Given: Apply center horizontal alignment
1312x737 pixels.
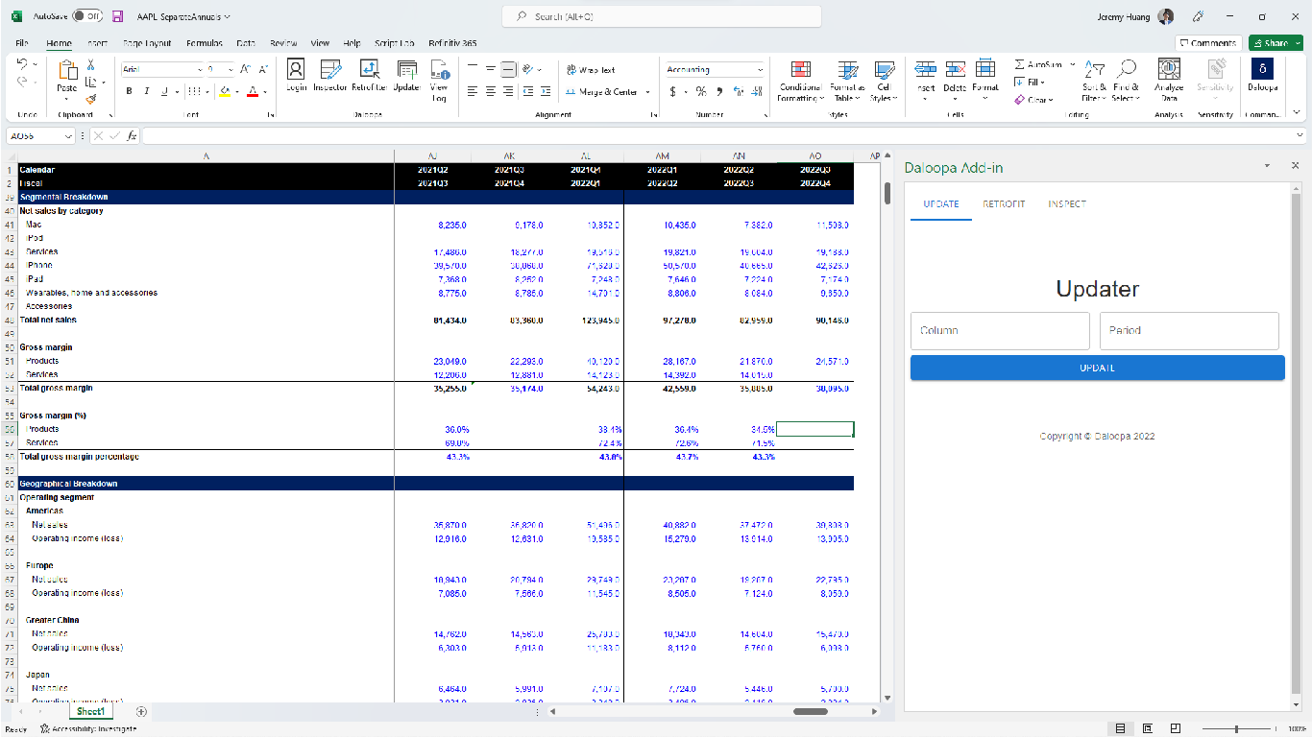Looking at the screenshot, I should (490, 91).
